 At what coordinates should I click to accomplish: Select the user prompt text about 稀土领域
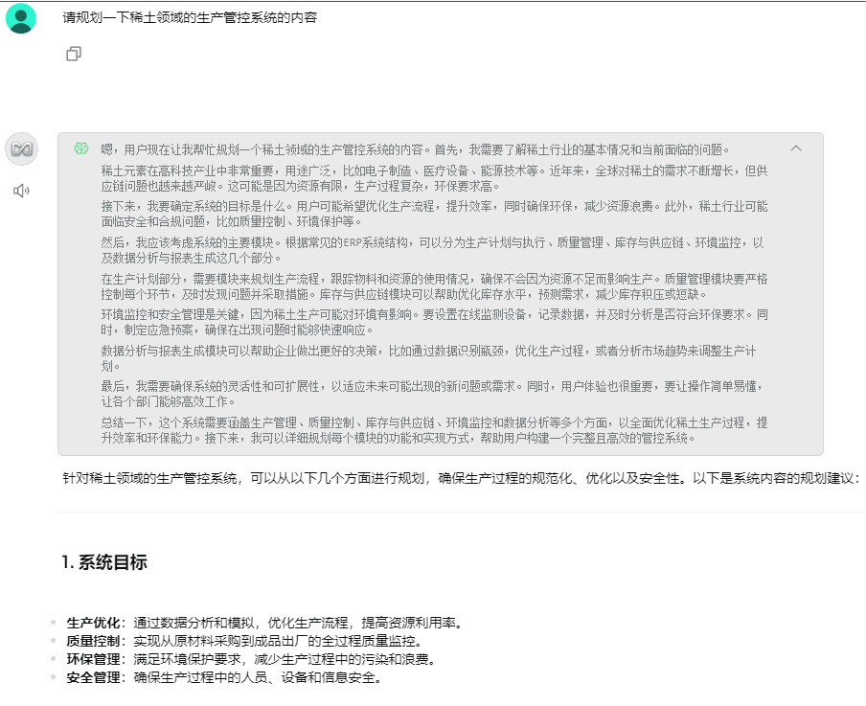tap(190, 17)
